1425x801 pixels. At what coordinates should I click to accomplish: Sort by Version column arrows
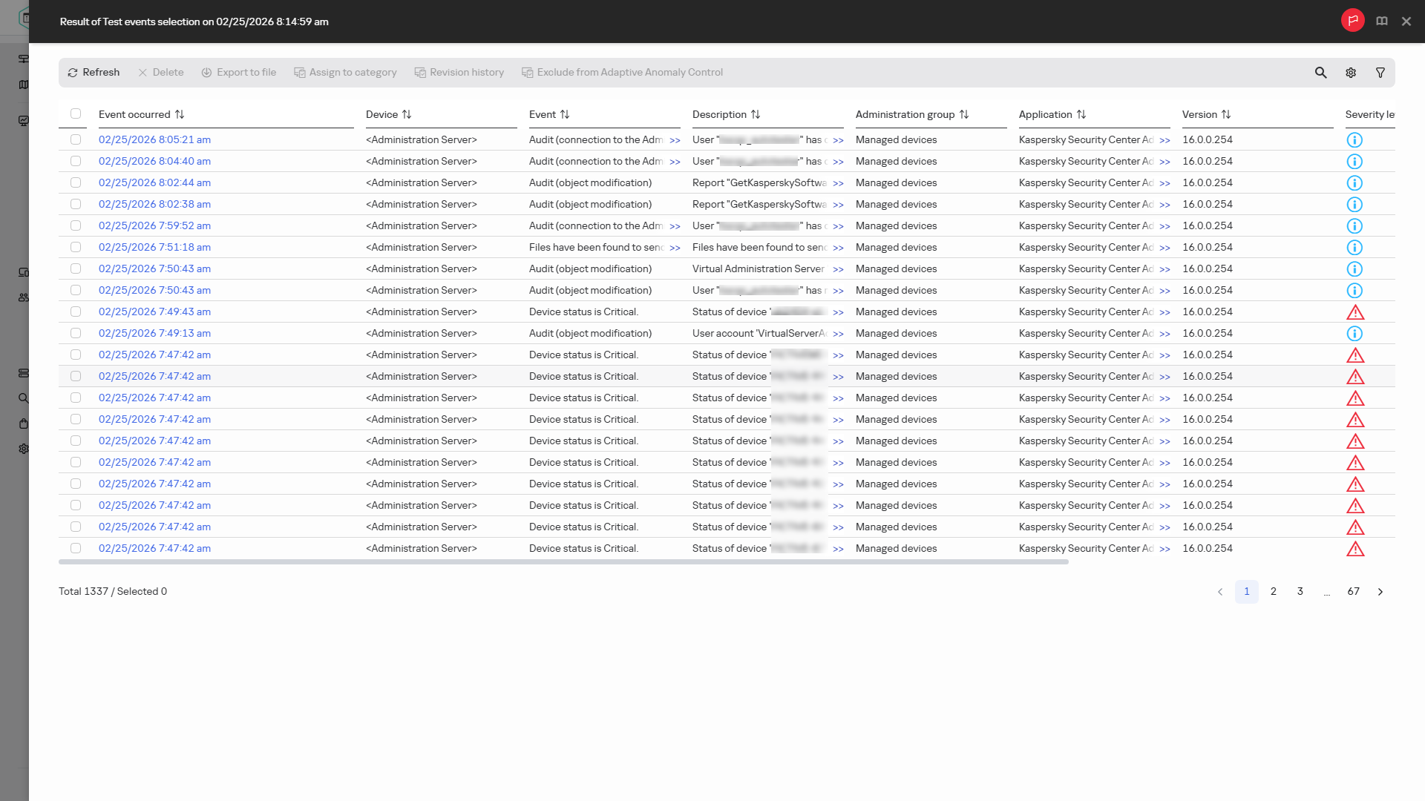click(x=1226, y=114)
